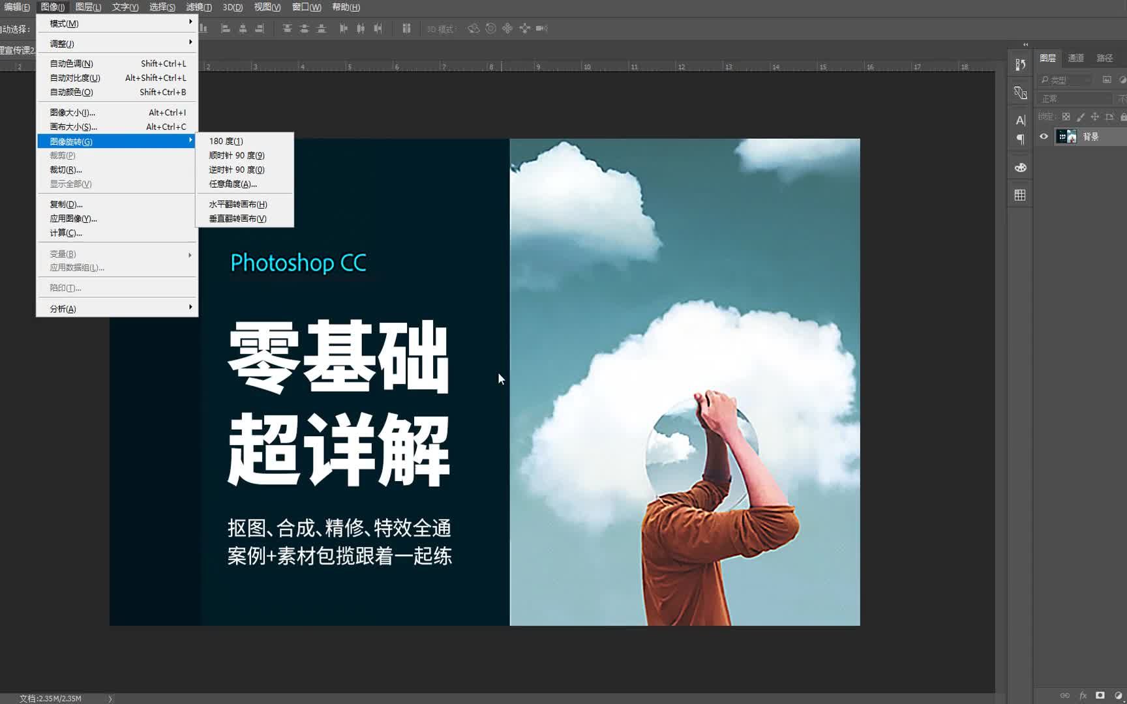Screen dimensions: 1127x704
Task: Click the distribute bottom edges icon
Action: click(321, 29)
